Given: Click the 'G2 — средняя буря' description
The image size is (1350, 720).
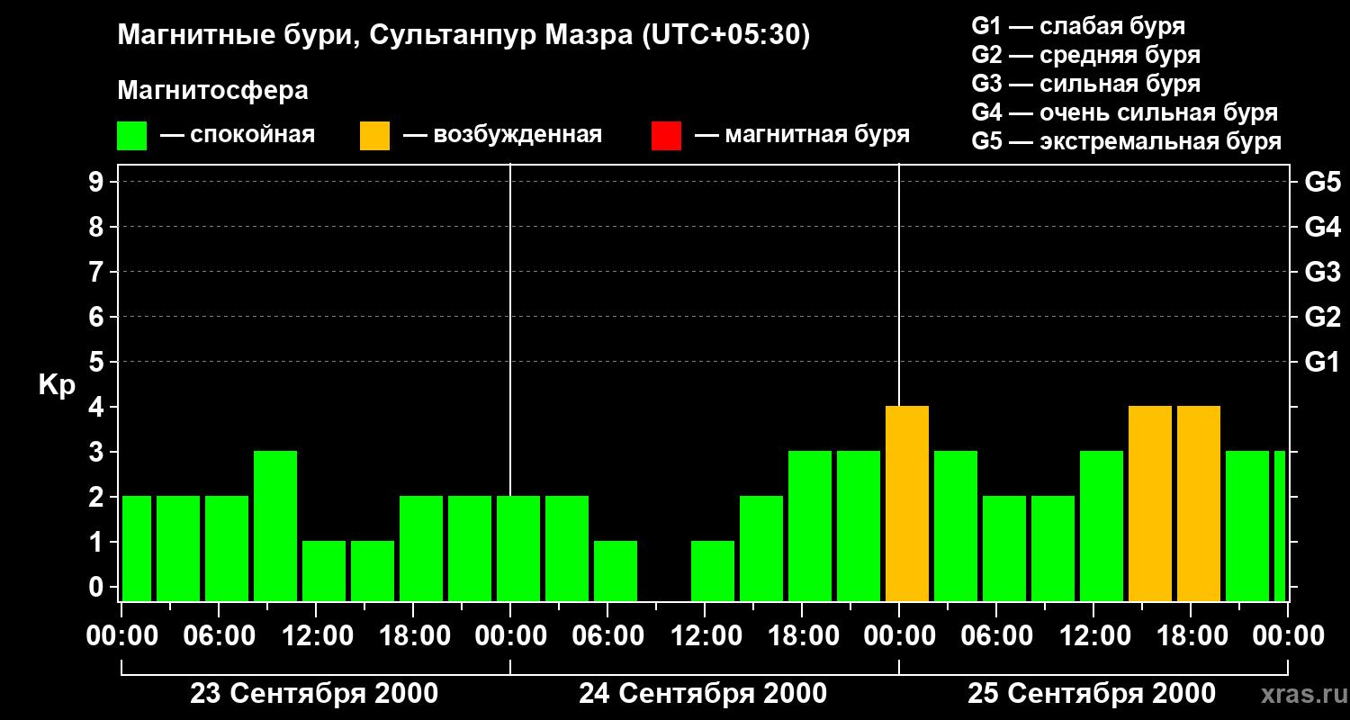Looking at the screenshot, I should pos(1086,55).
